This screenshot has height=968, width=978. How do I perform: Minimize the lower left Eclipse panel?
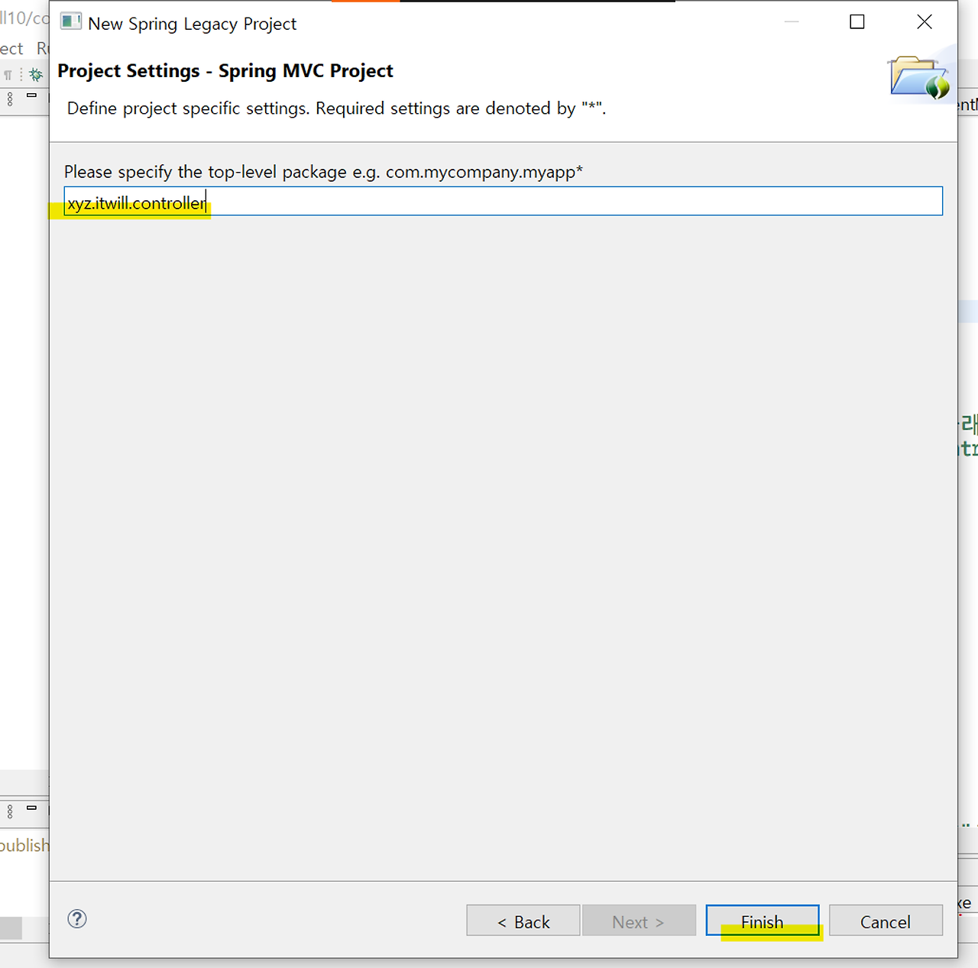point(31,808)
